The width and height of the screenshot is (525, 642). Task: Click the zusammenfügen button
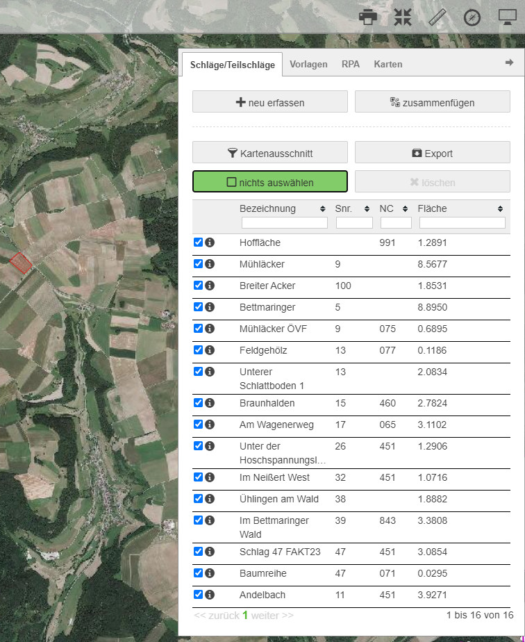click(x=433, y=101)
